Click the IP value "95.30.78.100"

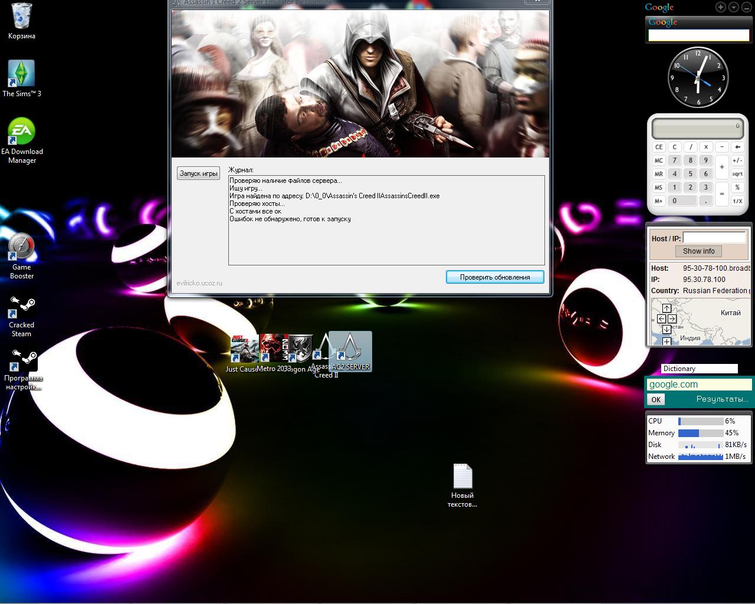(x=704, y=280)
